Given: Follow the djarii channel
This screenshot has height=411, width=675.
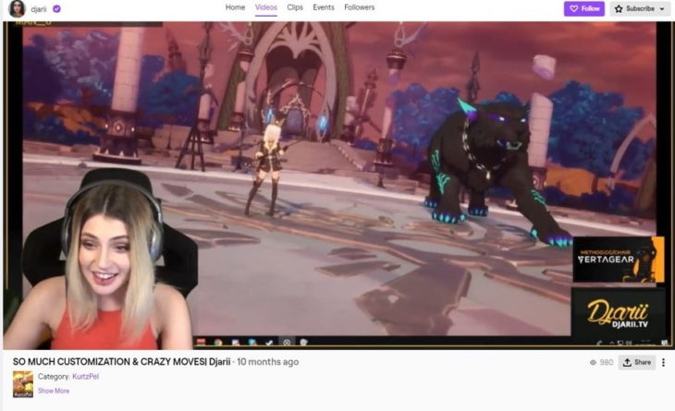Looking at the screenshot, I should click(584, 8).
